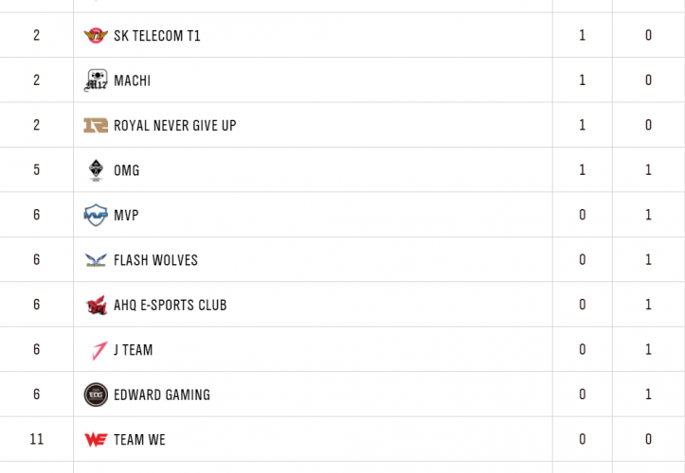Click the Royal Never Give Up logo
The image size is (685, 473).
click(96, 126)
